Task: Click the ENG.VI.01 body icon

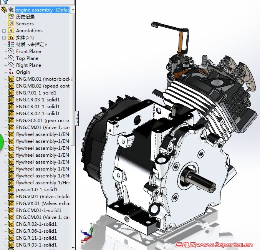Action: (x=11, y=196)
